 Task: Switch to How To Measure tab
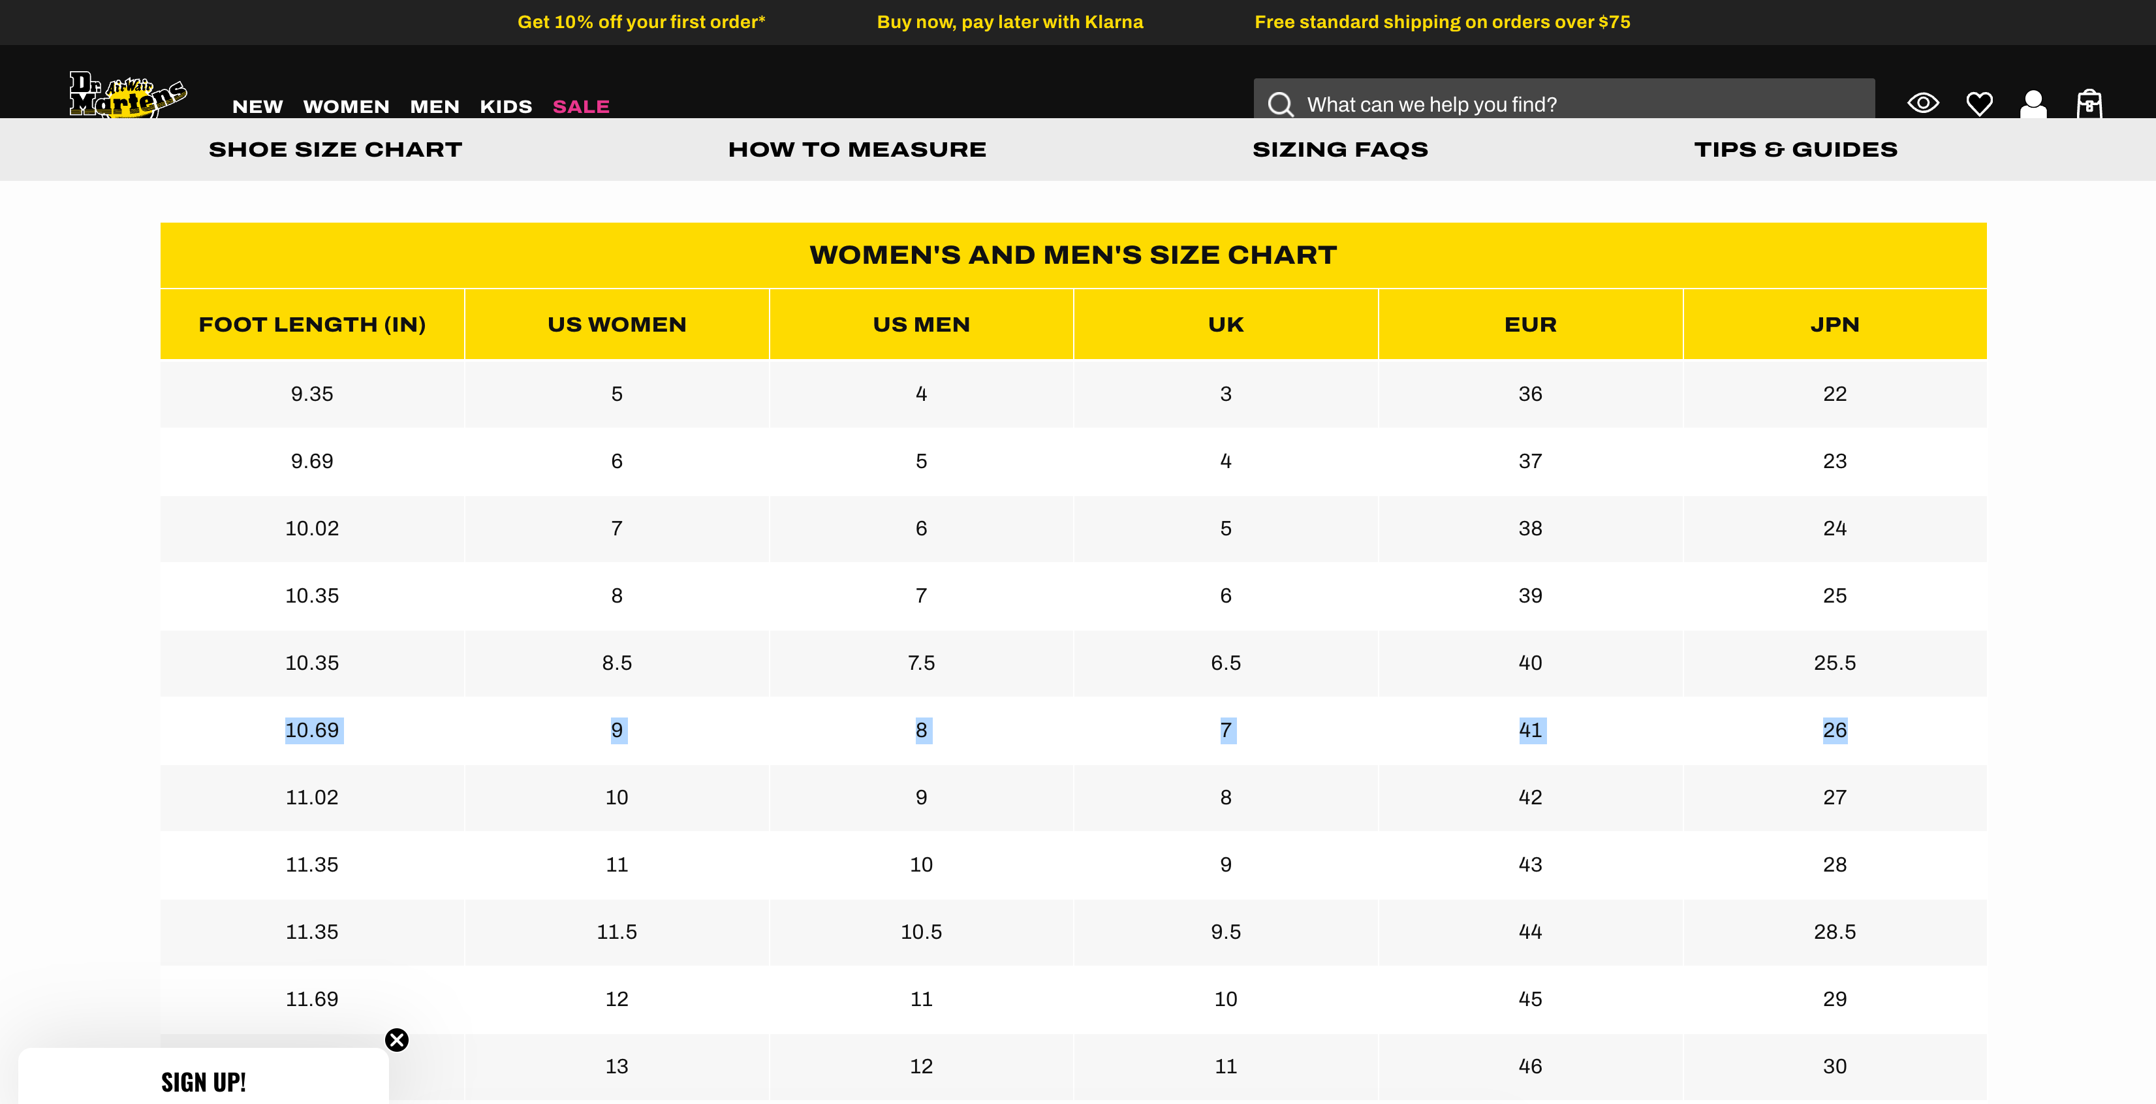click(857, 149)
